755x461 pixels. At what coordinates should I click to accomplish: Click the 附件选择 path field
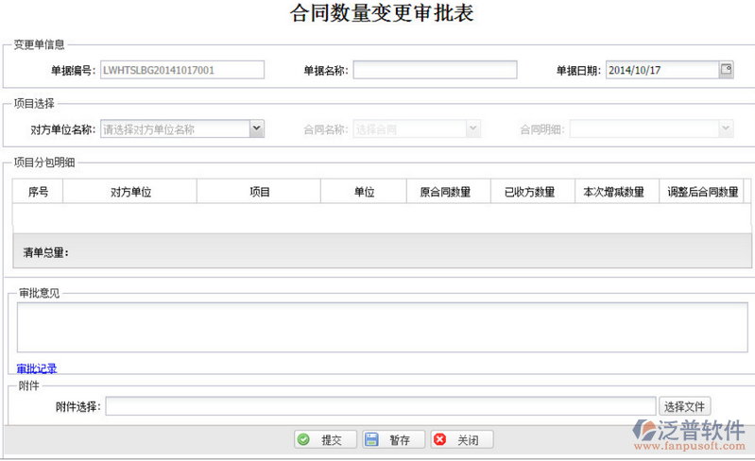click(x=380, y=406)
